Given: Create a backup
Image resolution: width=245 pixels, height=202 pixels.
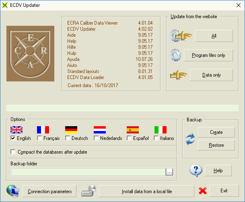Looking at the screenshot, I should point(216,132).
